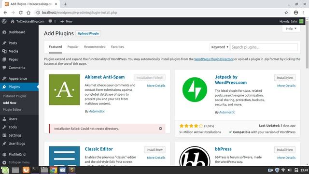Viewport: 309px width, 174px height.
Task: Open the Akismet Anti-Spam title link
Action: click(x=105, y=77)
